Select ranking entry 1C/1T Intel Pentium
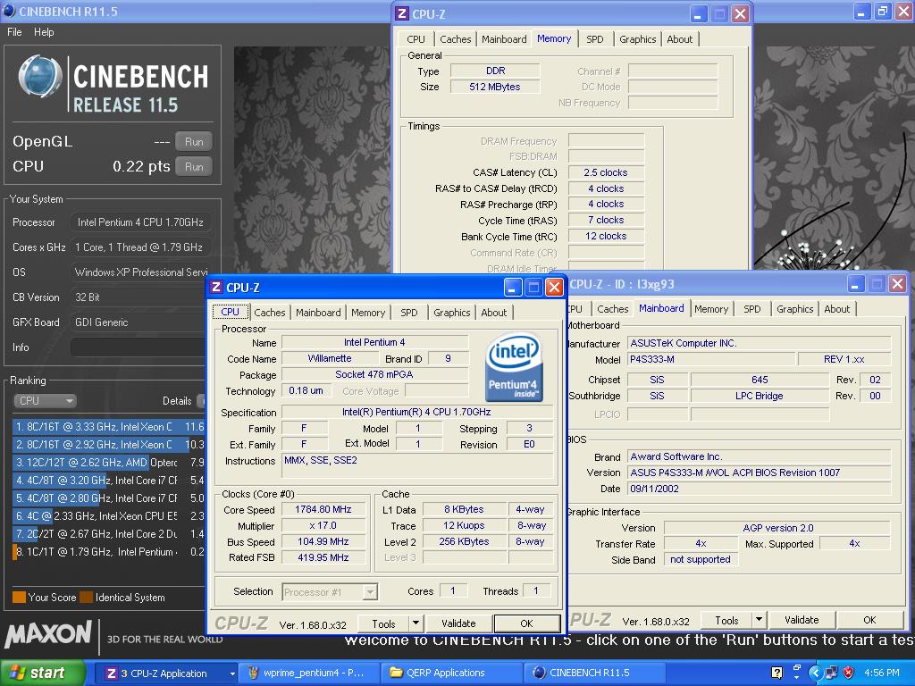This screenshot has width=915, height=686. click(x=108, y=551)
